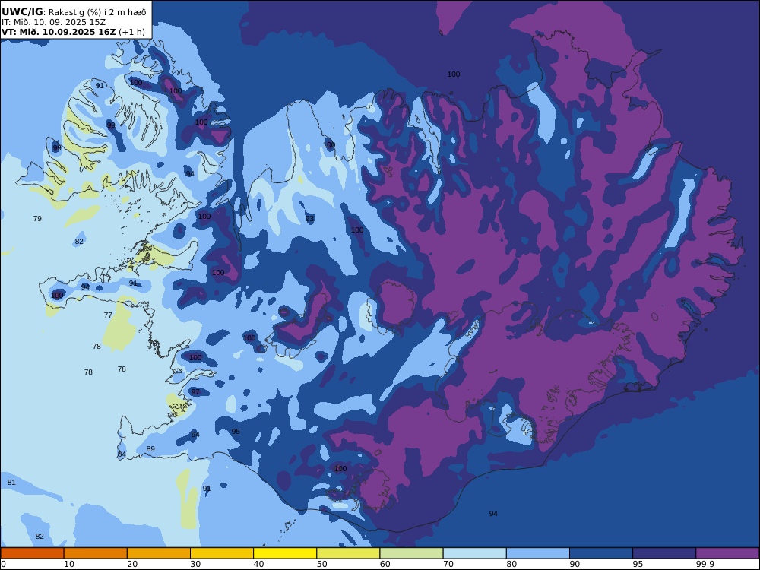
Task: Select the humidity value '77' on the map
Action: coord(108,315)
